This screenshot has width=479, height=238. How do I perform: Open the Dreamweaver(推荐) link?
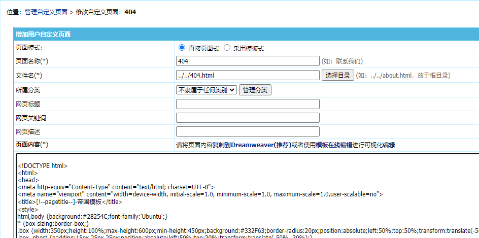pos(261,145)
